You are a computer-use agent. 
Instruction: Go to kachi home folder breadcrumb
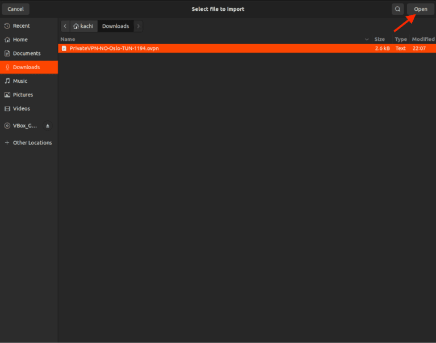click(x=83, y=26)
